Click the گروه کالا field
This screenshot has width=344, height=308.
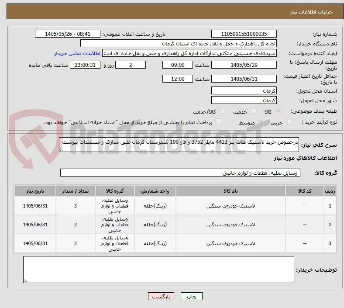180,173
